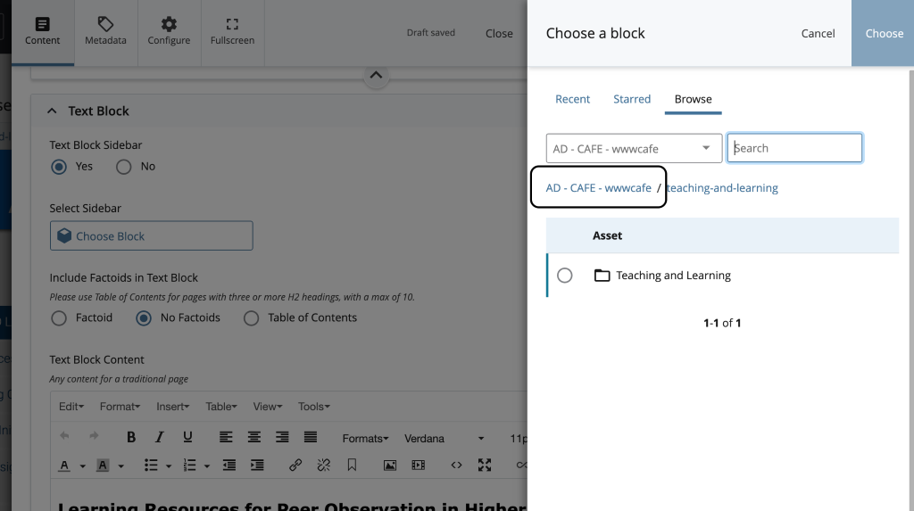The height and width of the screenshot is (511, 914).
Task: Insert an image
Action: point(390,465)
